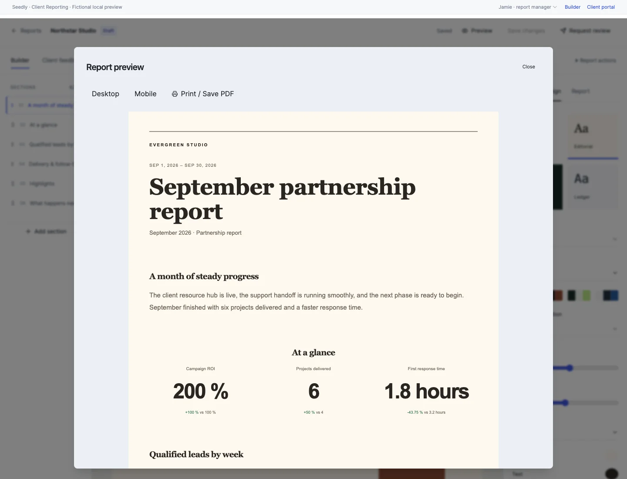Select the Builder tab behind the dialog
Image resolution: width=627 pixels, height=479 pixels.
click(x=20, y=60)
